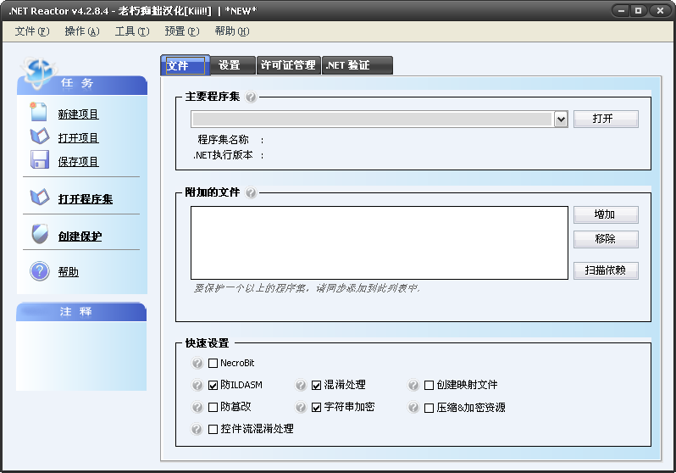
Task: Enable the 创建映射文件 checkbox
Action: 429,385
